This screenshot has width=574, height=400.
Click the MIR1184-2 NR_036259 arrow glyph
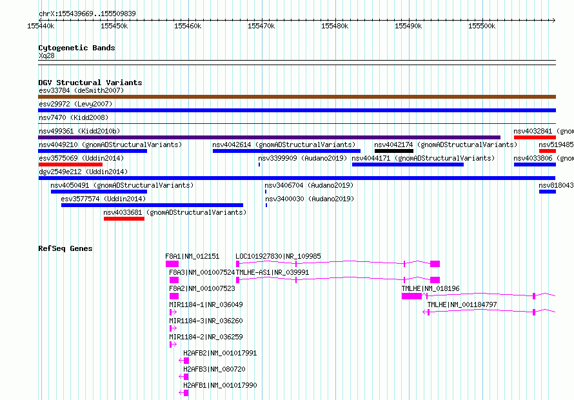click(173, 345)
